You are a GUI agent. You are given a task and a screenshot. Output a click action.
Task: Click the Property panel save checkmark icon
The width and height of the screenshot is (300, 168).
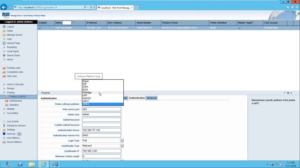(291, 93)
